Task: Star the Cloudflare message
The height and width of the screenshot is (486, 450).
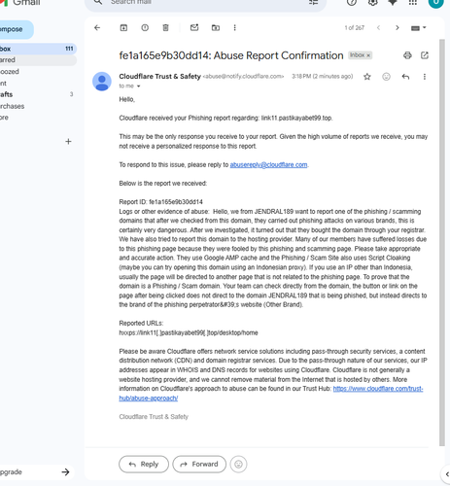Action: click(367, 77)
